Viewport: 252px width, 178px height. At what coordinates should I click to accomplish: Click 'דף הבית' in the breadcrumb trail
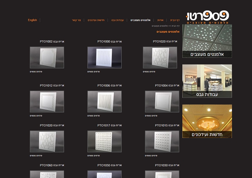pos(176,26)
